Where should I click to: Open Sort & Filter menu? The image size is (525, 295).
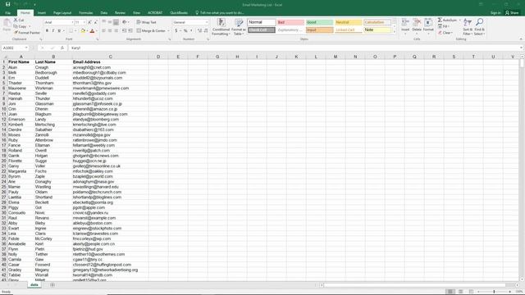click(468, 27)
